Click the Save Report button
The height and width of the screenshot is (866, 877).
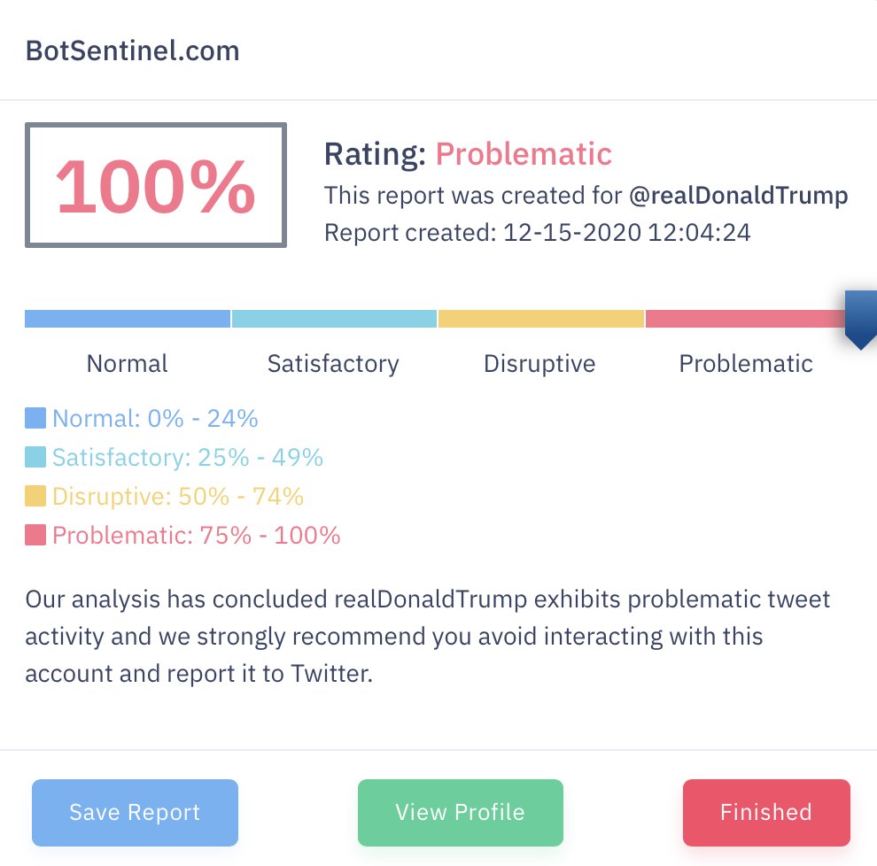(x=135, y=812)
